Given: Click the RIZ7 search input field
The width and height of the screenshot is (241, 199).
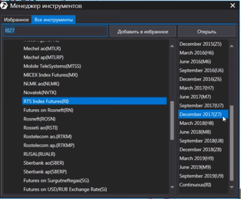Looking at the screenshot, I should pos(55,31).
